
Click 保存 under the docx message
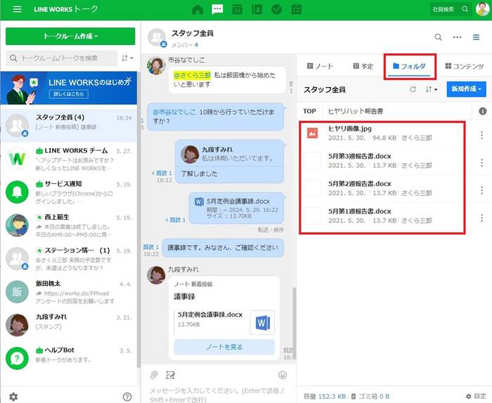(278, 230)
